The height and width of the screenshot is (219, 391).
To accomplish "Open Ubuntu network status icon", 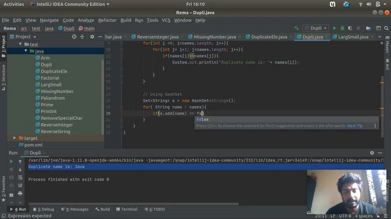I will tap(360, 4).
